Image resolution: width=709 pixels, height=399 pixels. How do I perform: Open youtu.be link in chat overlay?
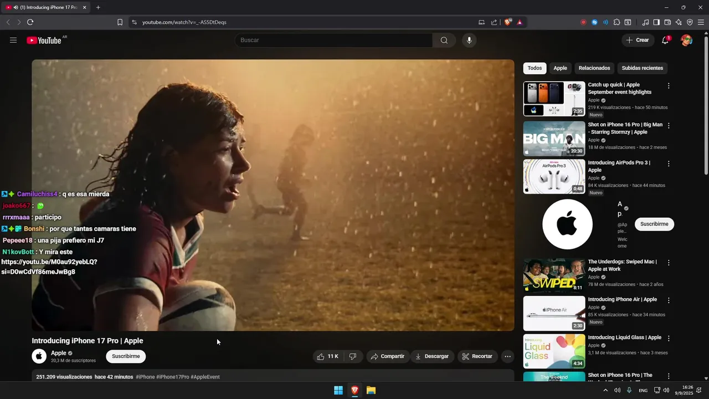pos(49,267)
